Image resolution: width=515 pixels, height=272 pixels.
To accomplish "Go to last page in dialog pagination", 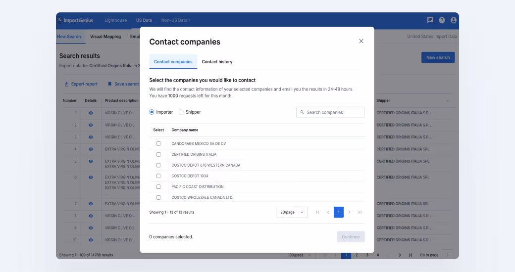I will point(360,212).
